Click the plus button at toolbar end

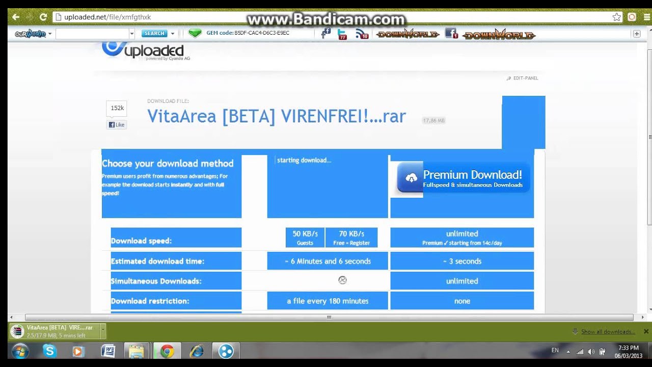pos(636,34)
